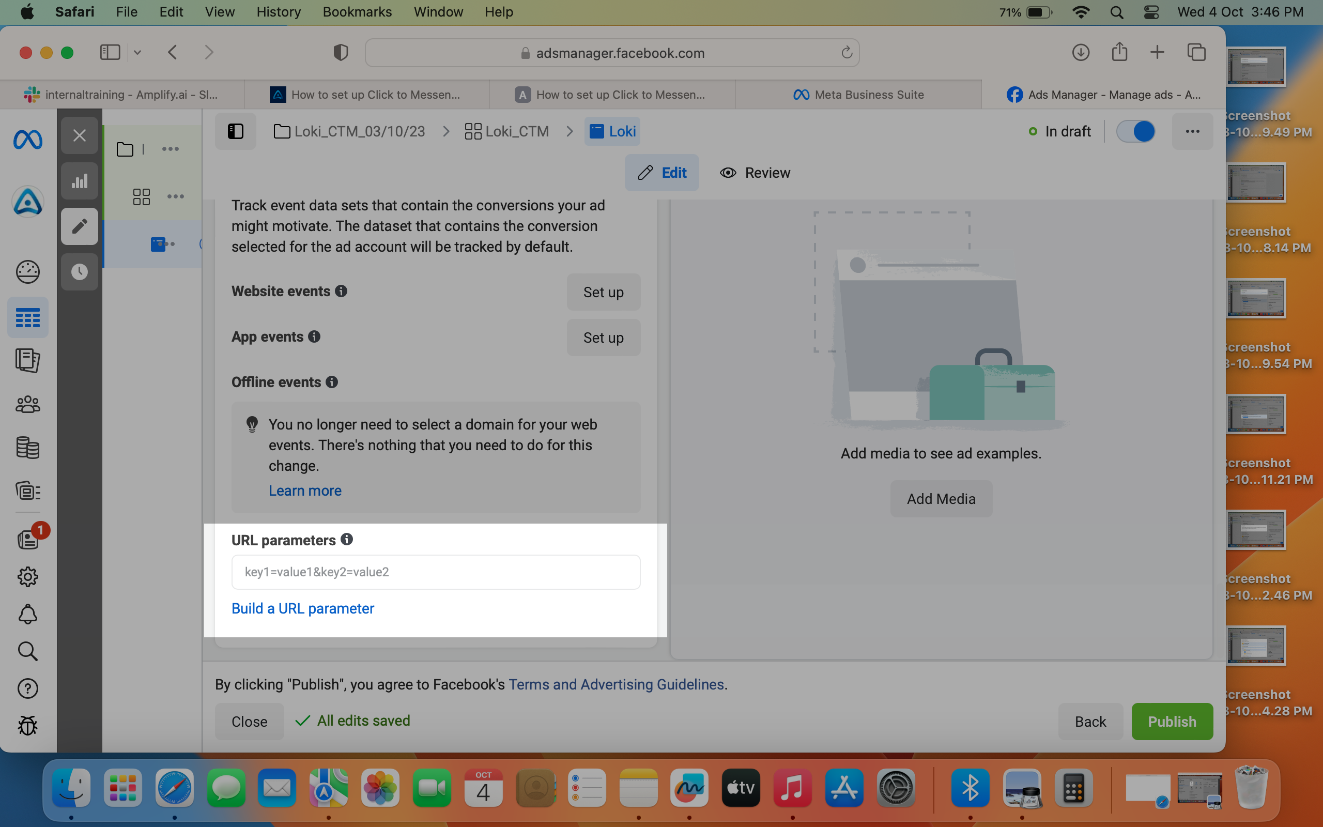Show Offline events info tooltip
This screenshot has width=1323, height=827.
(x=332, y=382)
